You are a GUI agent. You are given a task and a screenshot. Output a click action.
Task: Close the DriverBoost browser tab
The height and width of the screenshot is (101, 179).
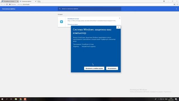[x=18, y=1]
